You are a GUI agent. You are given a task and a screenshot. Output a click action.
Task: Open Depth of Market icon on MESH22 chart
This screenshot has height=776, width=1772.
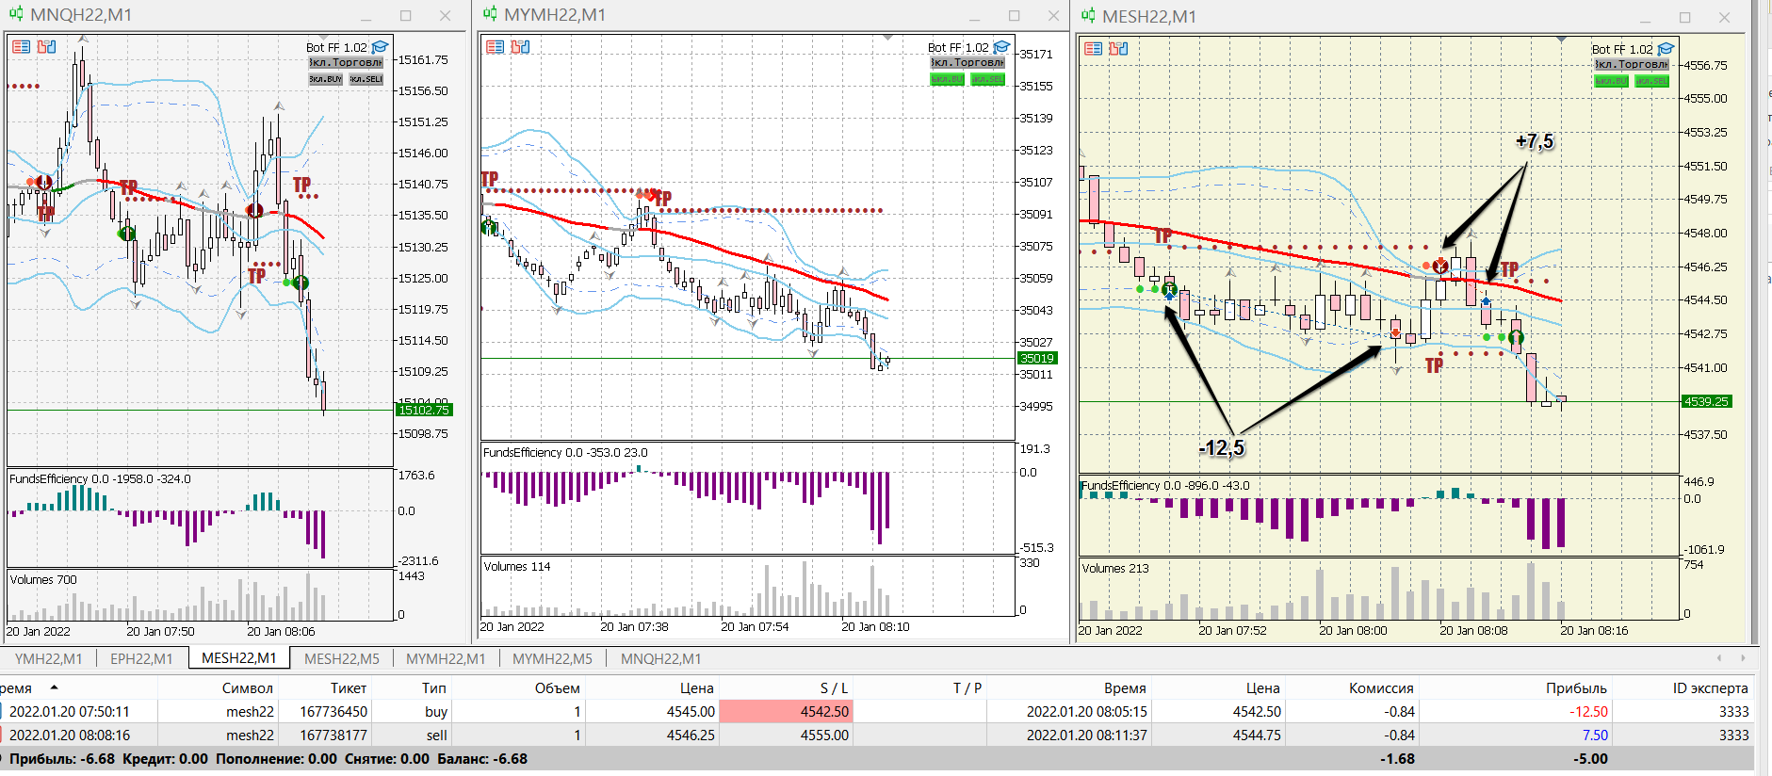click(1118, 49)
